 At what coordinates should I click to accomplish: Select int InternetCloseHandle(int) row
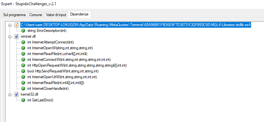click(x=48, y=89)
